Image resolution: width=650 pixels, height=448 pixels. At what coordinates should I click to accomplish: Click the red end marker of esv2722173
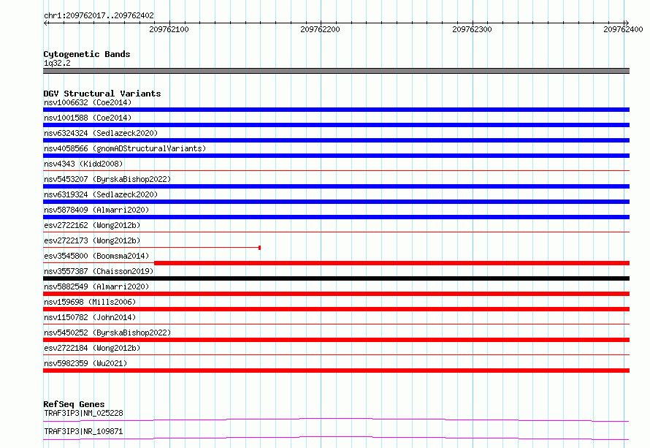pyautogui.click(x=259, y=248)
